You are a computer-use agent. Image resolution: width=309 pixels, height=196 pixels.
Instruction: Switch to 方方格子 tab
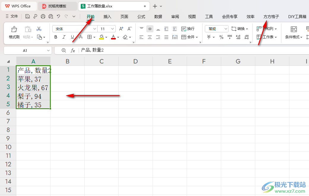click(271, 17)
